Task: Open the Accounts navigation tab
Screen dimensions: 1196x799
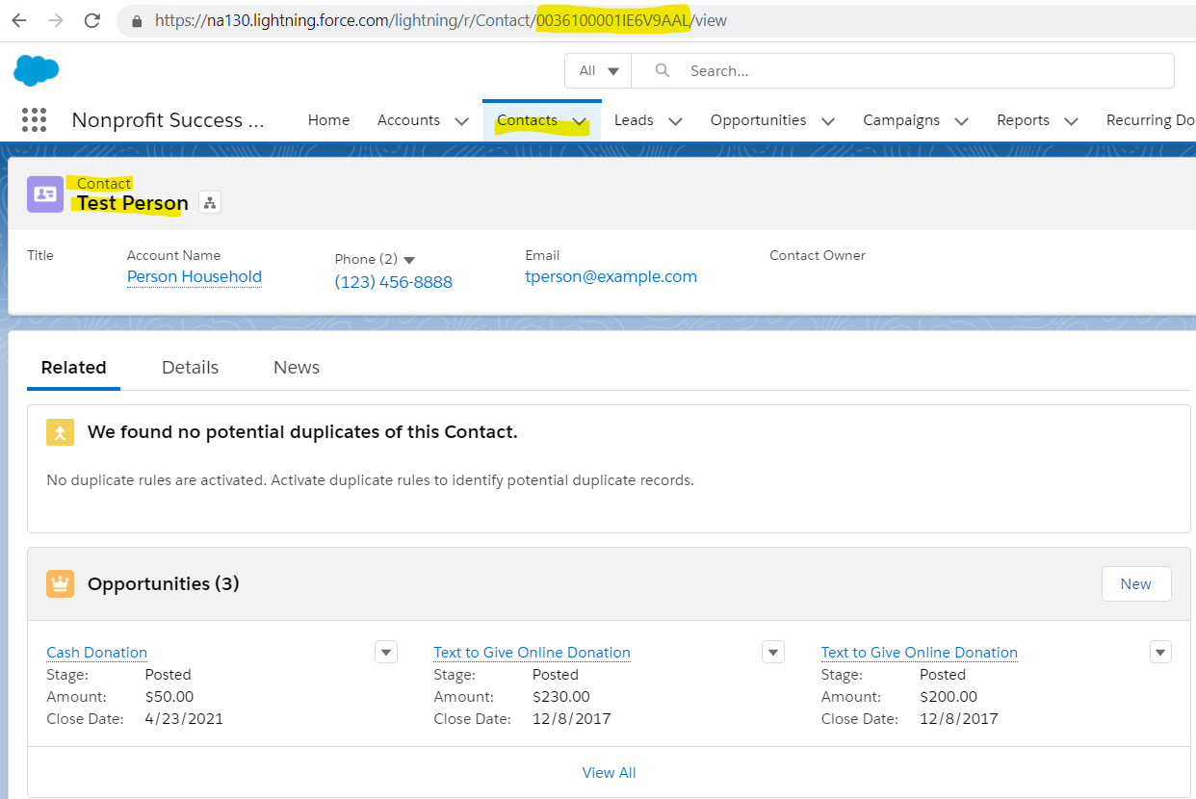Action: pos(408,120)
